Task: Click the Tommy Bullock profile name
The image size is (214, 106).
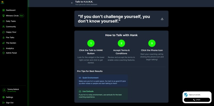Action: (13, 89)
